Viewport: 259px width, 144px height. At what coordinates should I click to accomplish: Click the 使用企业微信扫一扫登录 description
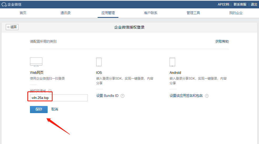[47, 78]
